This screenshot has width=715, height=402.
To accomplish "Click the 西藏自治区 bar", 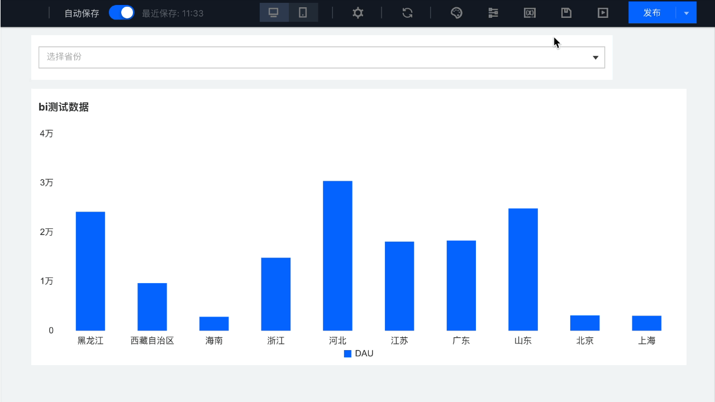I will click(x=152, y=307).
